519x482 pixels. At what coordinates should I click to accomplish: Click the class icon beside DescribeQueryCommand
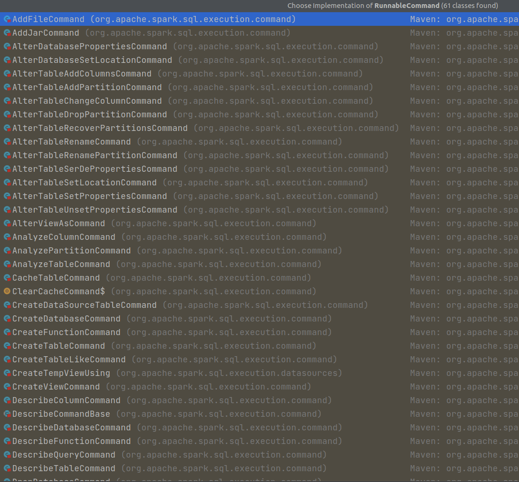(7, 455)
